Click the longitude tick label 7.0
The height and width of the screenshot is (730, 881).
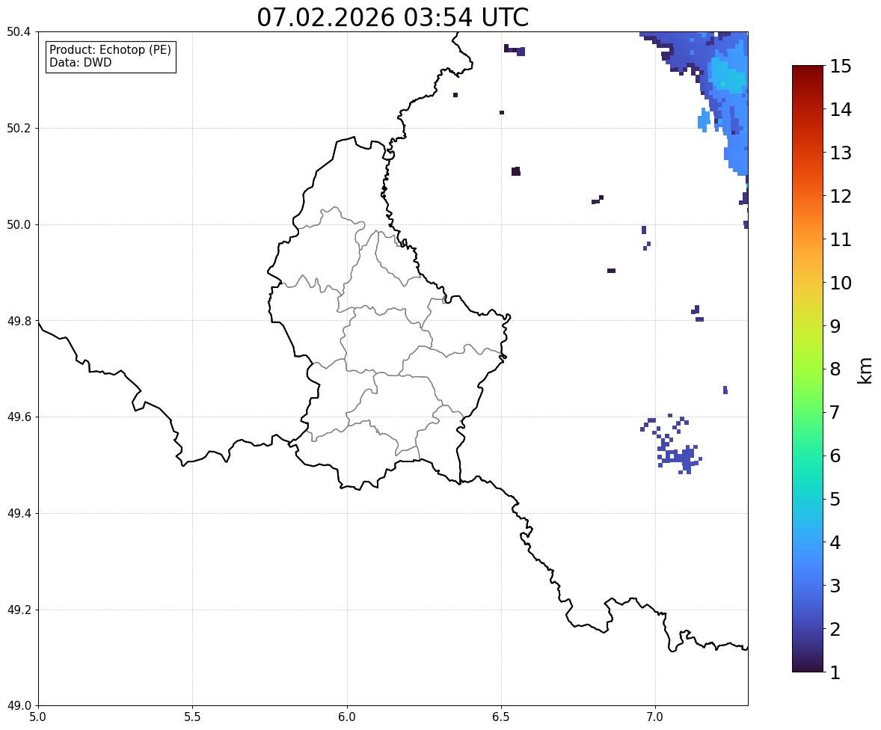pos(655,717)
